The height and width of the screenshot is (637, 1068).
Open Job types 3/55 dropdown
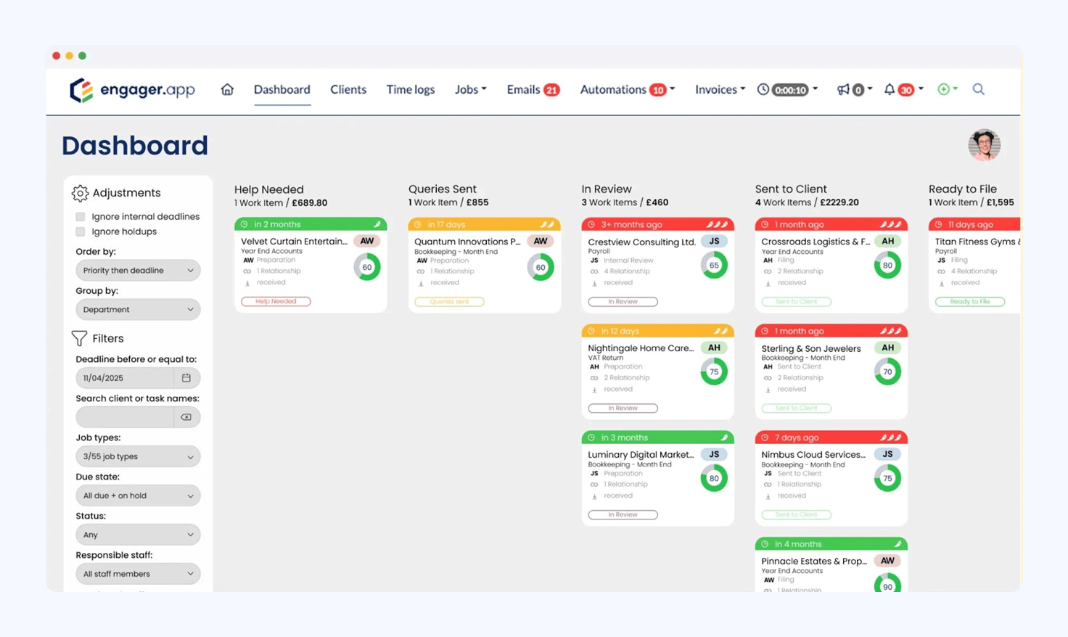point(138,456)
